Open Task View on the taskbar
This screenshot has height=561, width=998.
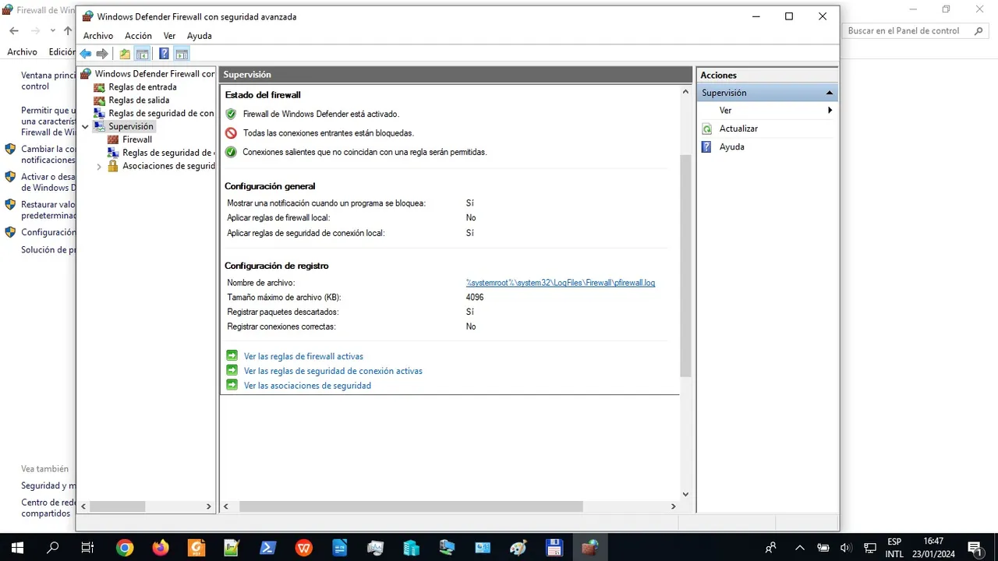[88, 548]
